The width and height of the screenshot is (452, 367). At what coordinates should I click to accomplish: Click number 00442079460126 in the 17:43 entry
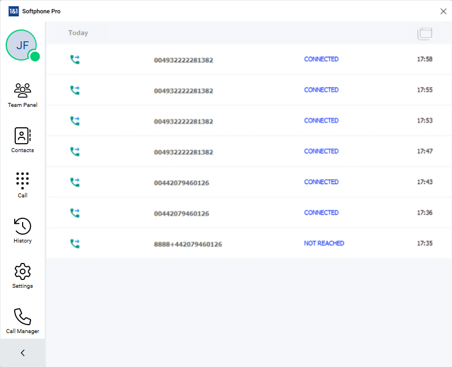click(x=181, y=183)
